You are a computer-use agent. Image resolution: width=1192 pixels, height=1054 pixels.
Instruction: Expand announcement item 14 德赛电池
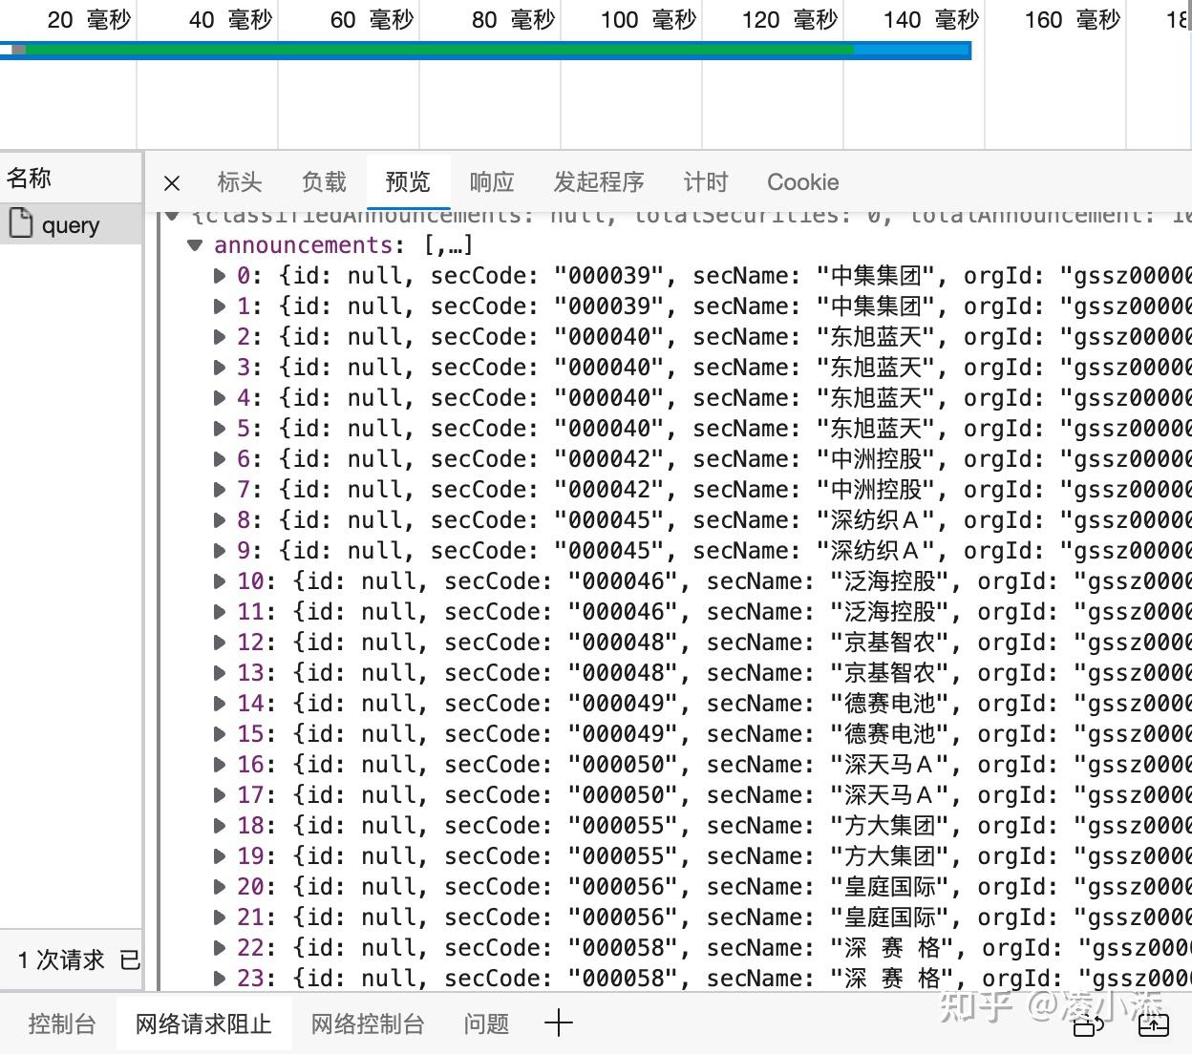[x=220, y=704]
